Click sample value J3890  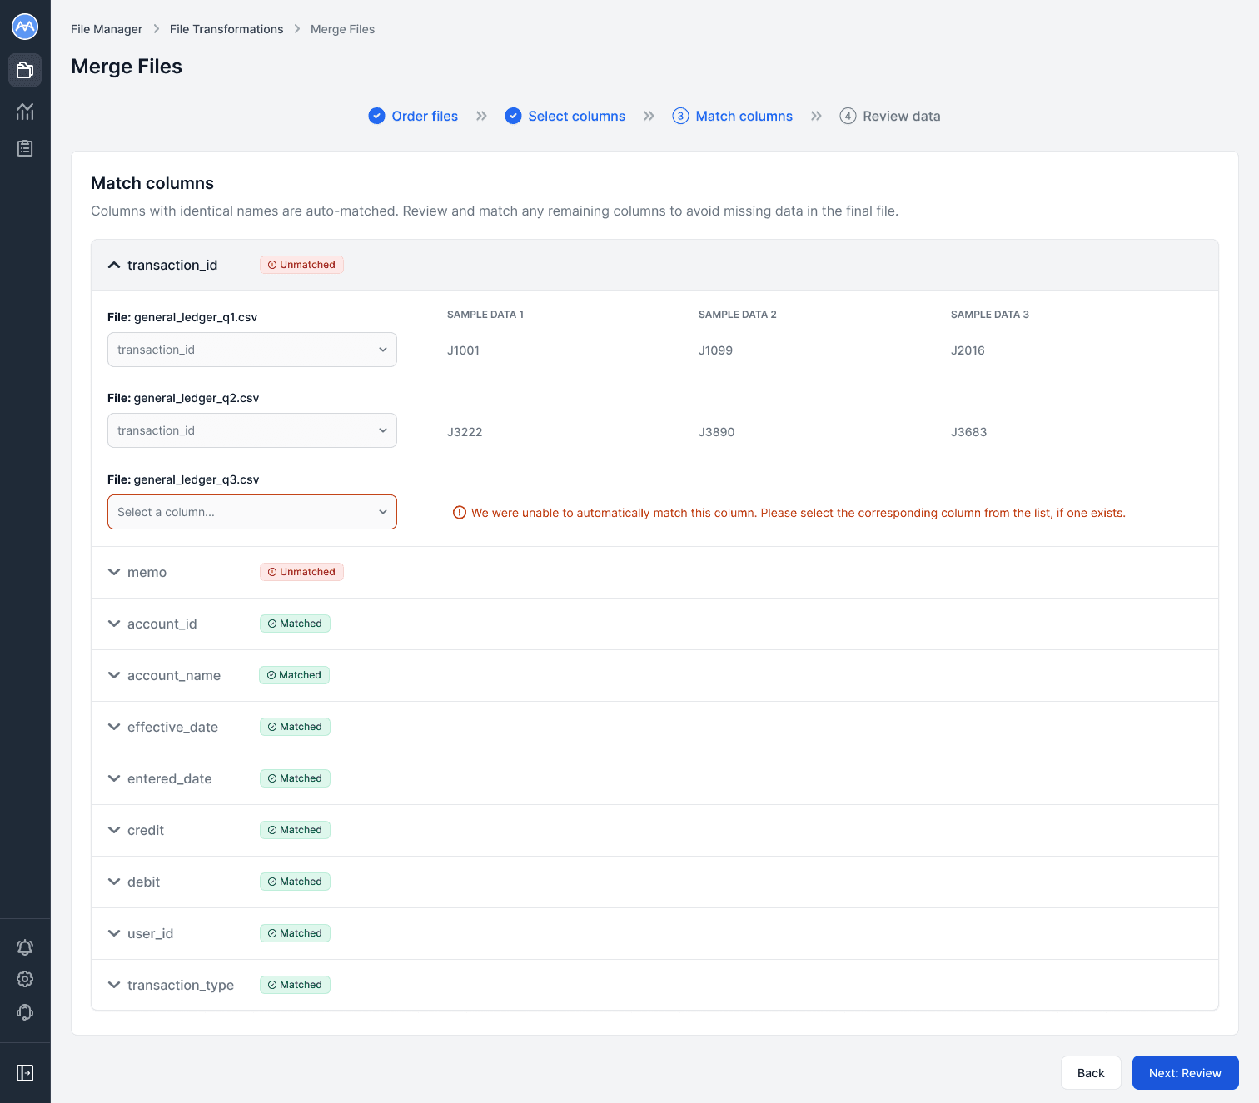(x=717, y=432)
